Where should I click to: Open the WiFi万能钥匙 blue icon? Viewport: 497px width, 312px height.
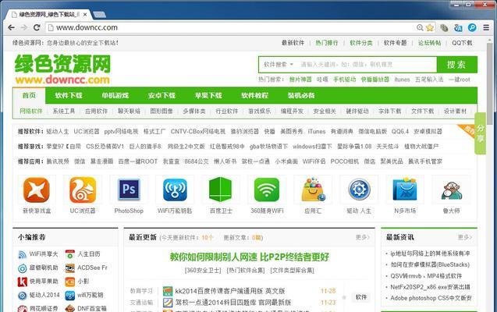(175, 190)
